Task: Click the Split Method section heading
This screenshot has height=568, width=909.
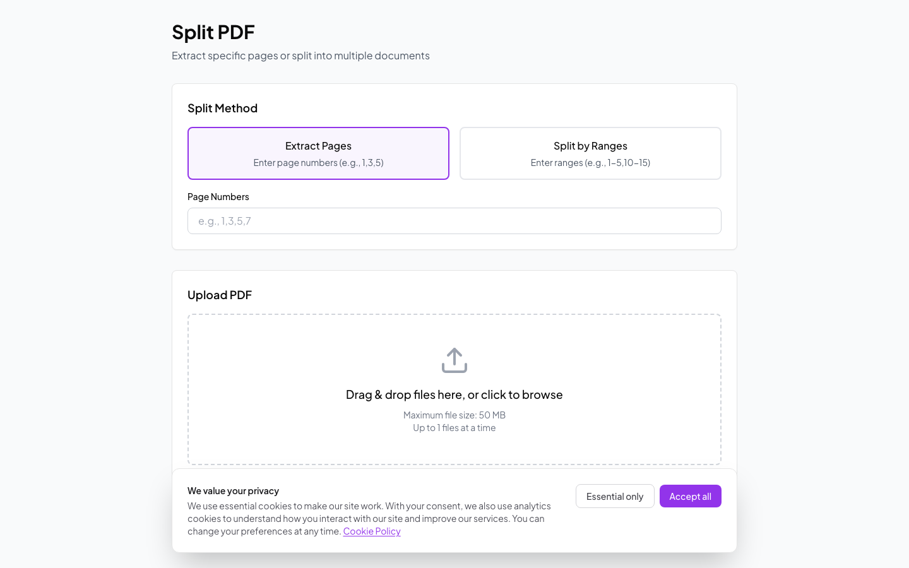Action: [222, 108]
